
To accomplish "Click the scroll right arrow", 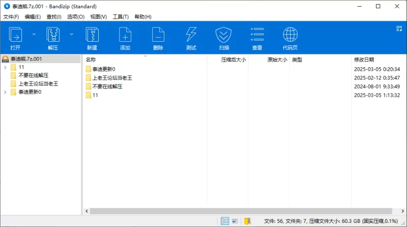I will coord(402,211).
